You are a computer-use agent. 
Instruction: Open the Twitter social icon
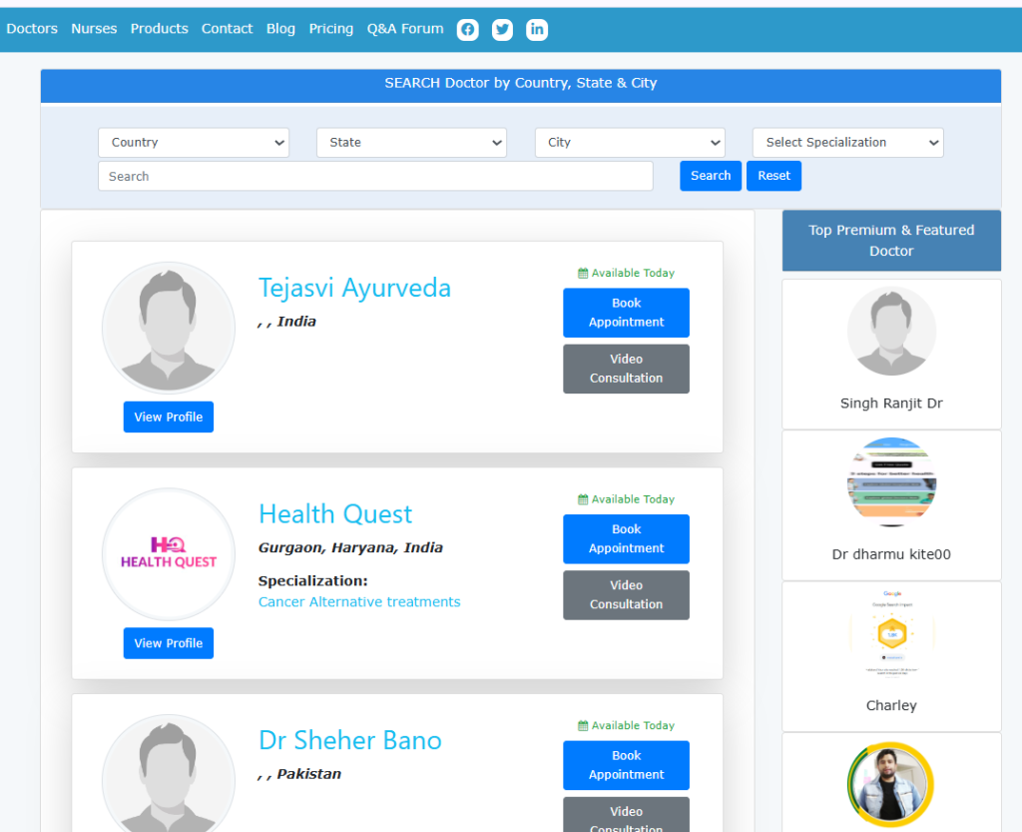(502, 30)
